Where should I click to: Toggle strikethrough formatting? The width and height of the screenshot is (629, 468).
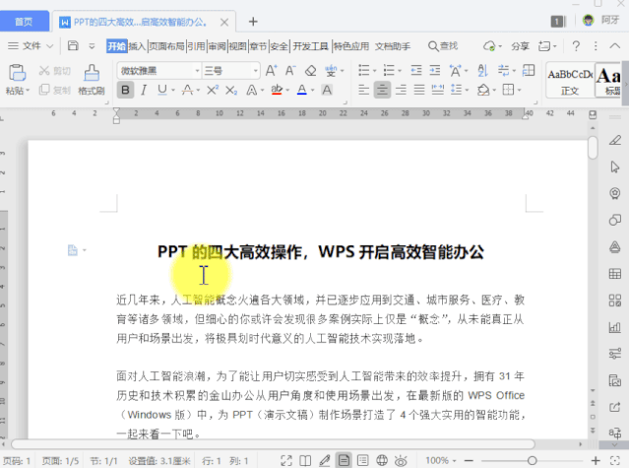[x=187, y=90]
